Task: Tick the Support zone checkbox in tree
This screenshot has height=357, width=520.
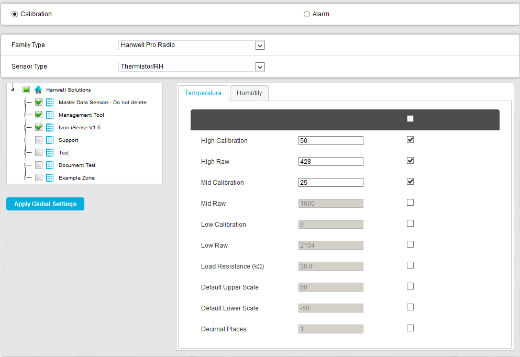Action: (39, 140)
